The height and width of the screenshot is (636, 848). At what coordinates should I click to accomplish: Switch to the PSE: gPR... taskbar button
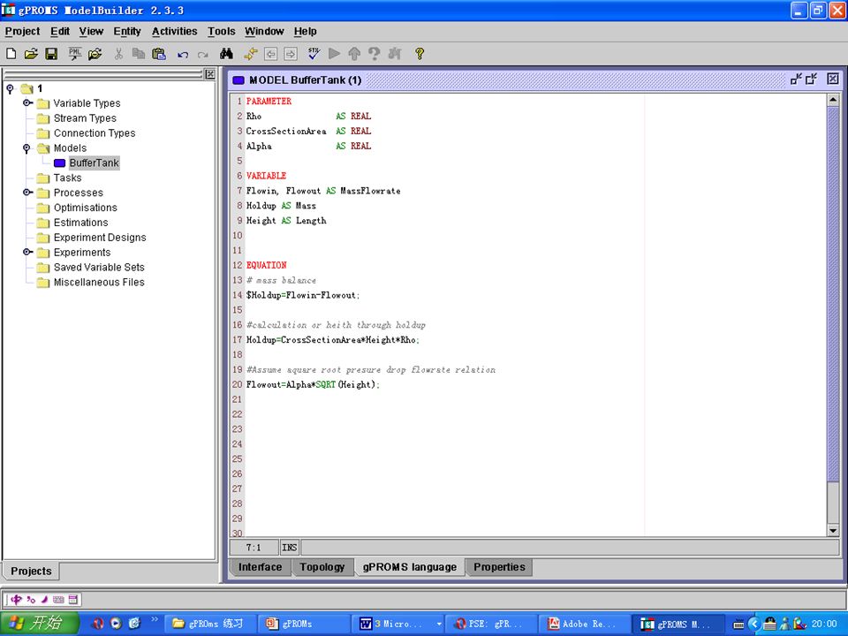pos(492,624)
